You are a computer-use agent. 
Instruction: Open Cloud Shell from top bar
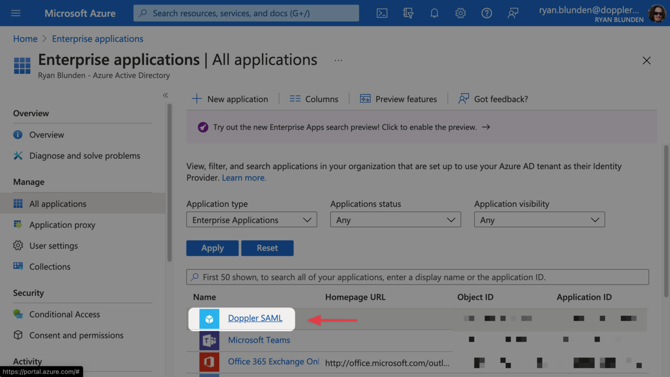pyautogui.click(x=382, y=13)
